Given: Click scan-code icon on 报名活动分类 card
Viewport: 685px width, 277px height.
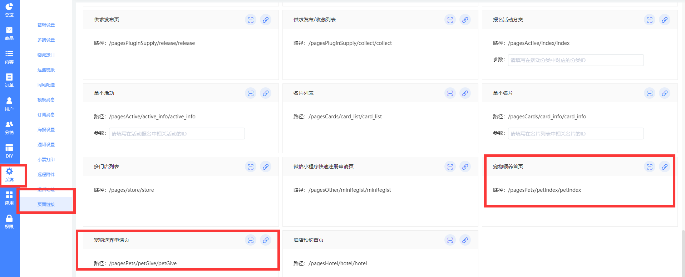Looking at the screenshot, I should pos(650,20).
